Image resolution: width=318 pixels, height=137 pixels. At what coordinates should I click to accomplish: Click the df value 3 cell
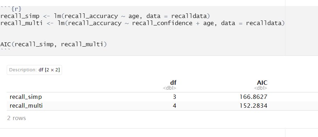(174, 97)
